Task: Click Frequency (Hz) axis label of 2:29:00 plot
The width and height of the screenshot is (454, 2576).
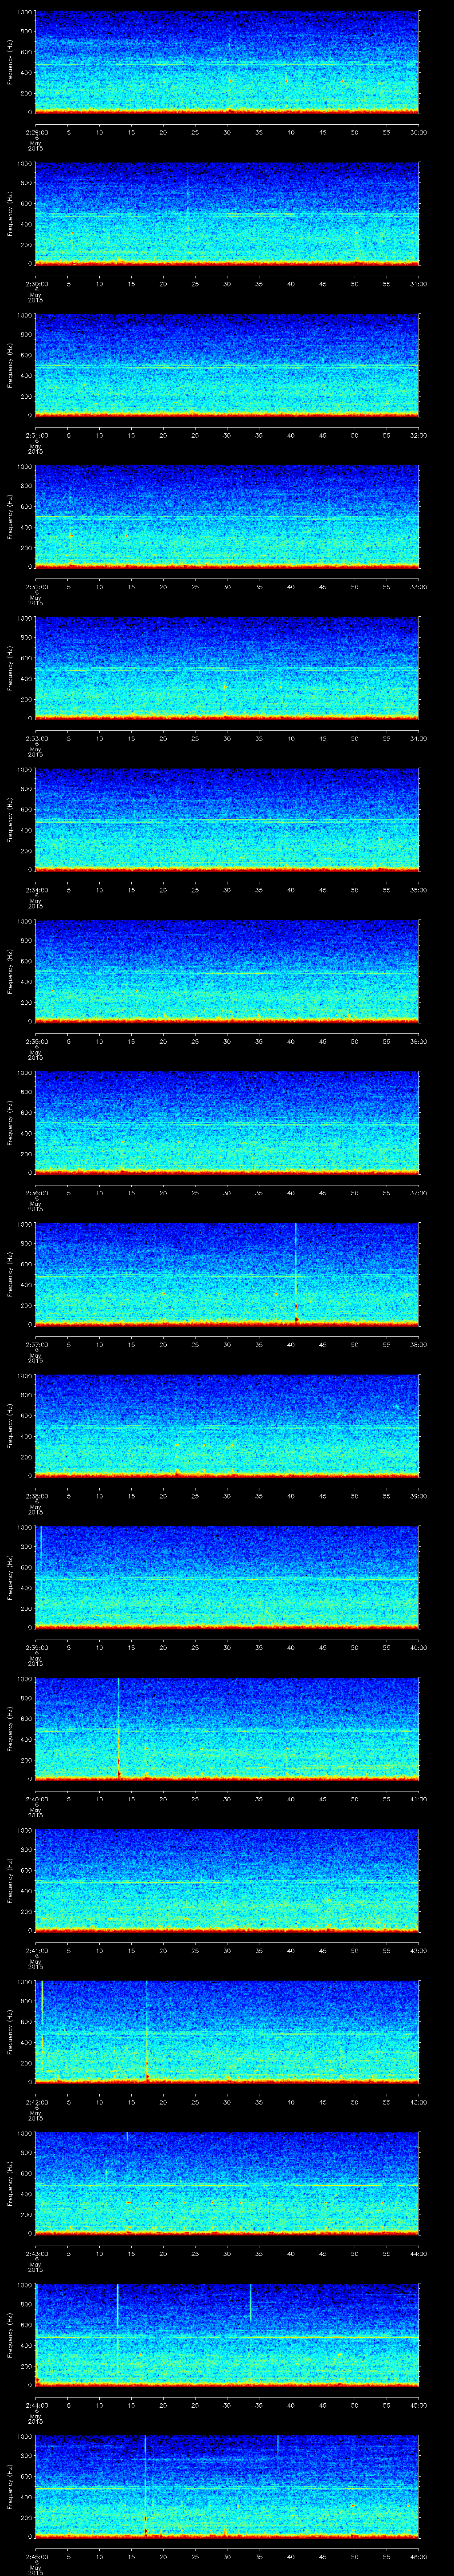Action: 10,62
